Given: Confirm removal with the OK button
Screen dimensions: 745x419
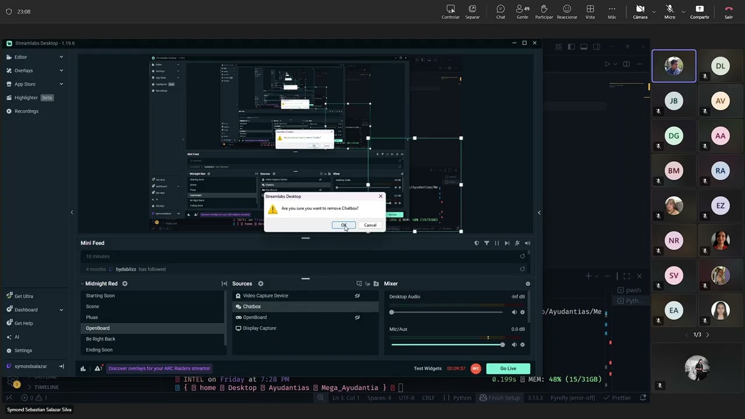Looking at the screenshot, I should (343, 225).
